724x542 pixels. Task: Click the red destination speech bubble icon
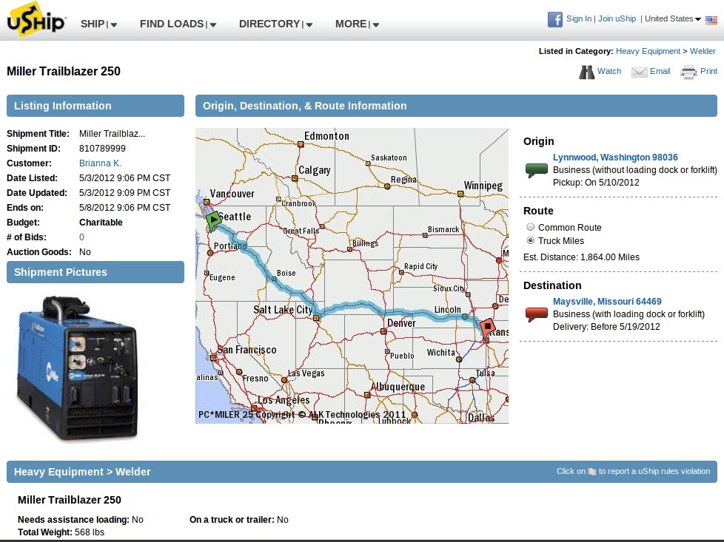(x=537, y=314)
